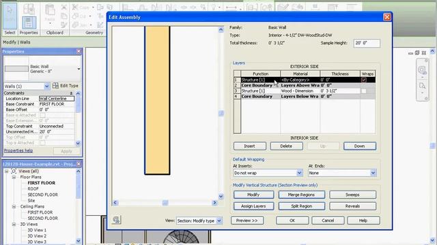The height and width of the screenshot is (245, 437).
Task: Toggle Wraps checkbox for layer row 1
Action: click(x=364, y=80)
